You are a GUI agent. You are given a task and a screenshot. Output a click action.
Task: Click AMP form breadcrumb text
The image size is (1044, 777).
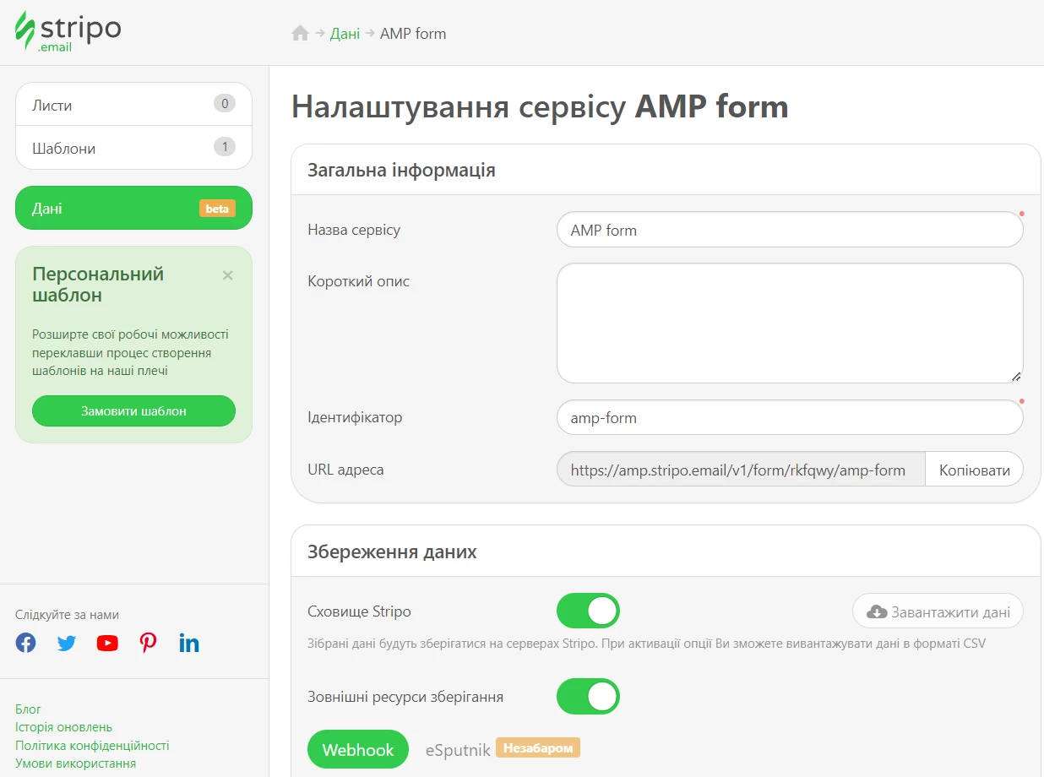pyautogui.click(x=413, y=34)
